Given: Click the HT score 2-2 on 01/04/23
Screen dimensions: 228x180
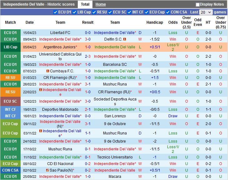Looking at the screenshot, I should [208, 56].
